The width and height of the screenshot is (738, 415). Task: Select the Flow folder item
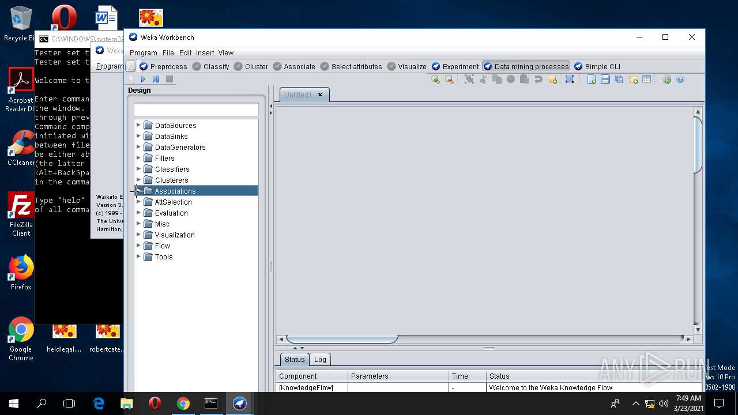click(163, 246)
